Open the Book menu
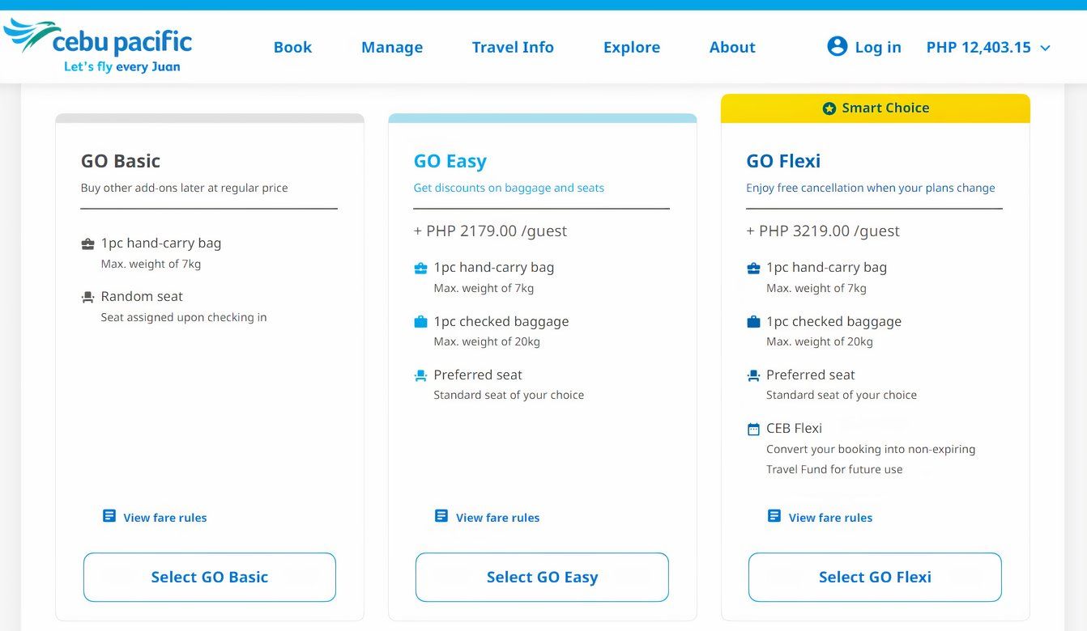The image size is (1087, 631). click(292, 48)
